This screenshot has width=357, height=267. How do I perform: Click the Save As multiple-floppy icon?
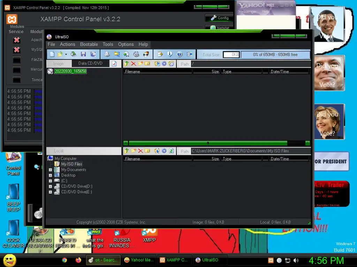[93, 54]
